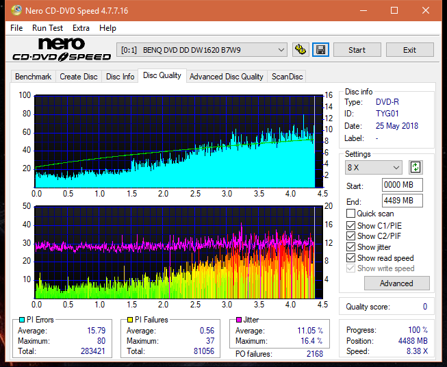Image resolution: width=447 pixels, height=367 pixels.
Task: Close the Nero CD-DVD Speed window
Action: tap(426, 10)
